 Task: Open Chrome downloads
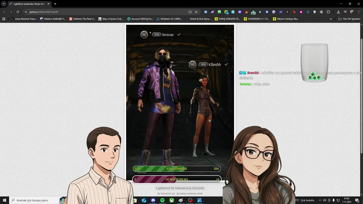(338, 12)
